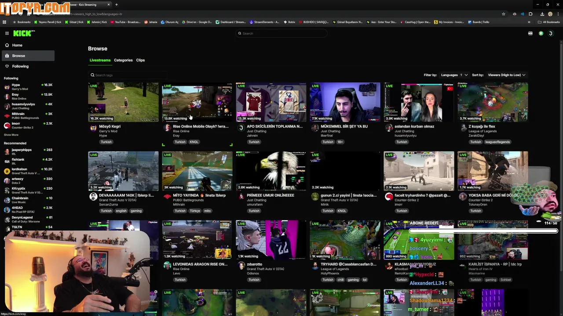Open TRYHARD @Casablancasfan stream title

pos(348,264)
